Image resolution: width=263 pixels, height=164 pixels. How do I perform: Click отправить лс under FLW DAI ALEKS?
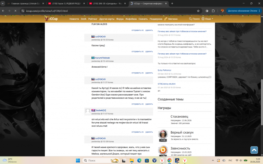(138, 30)
